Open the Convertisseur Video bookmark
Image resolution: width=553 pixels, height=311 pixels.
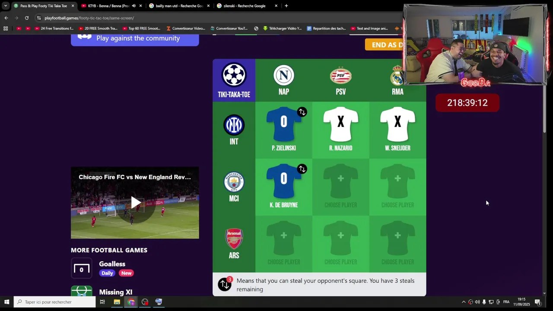tap(186, 29)
